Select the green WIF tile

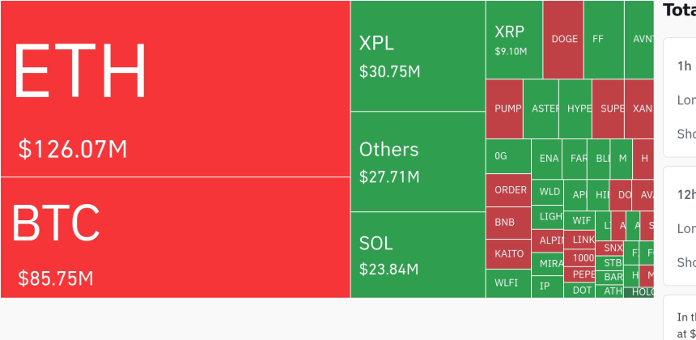click(581, 220)
